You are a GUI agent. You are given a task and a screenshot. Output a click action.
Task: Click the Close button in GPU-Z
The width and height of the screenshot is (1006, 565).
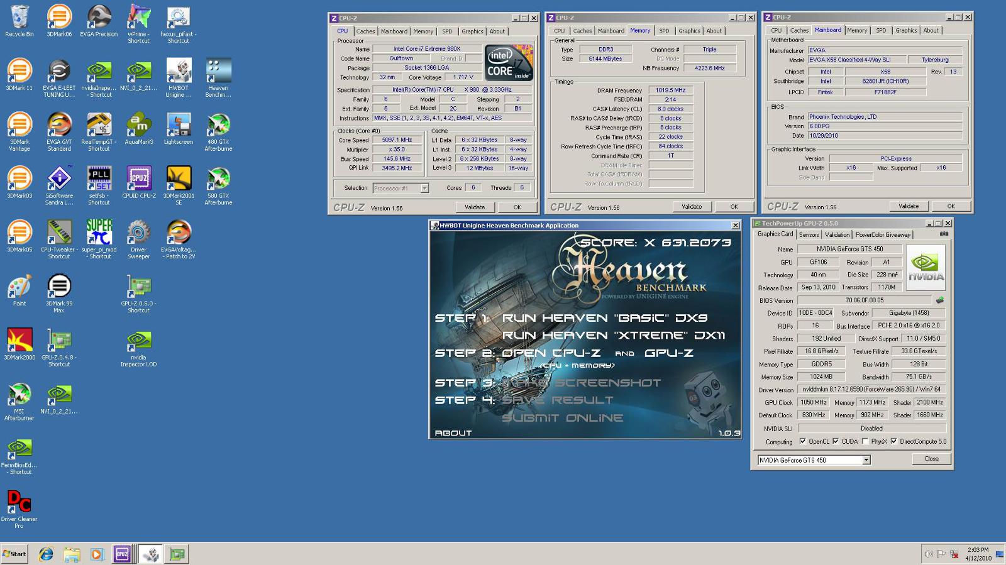[931, 459]
